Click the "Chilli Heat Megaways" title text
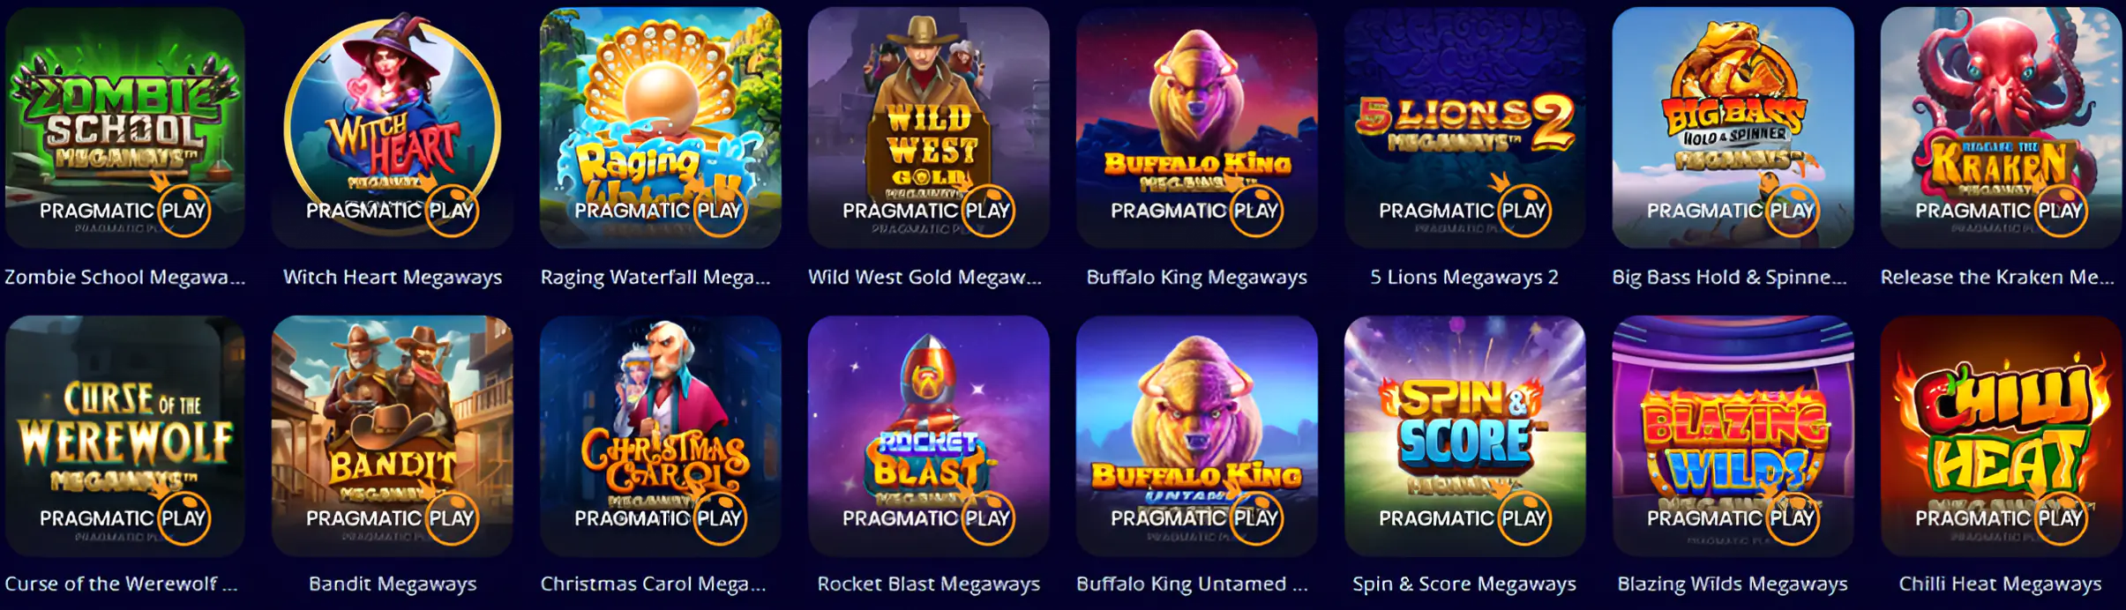The width and height of the screenshot is (2126, 610). click(2001, 584)
